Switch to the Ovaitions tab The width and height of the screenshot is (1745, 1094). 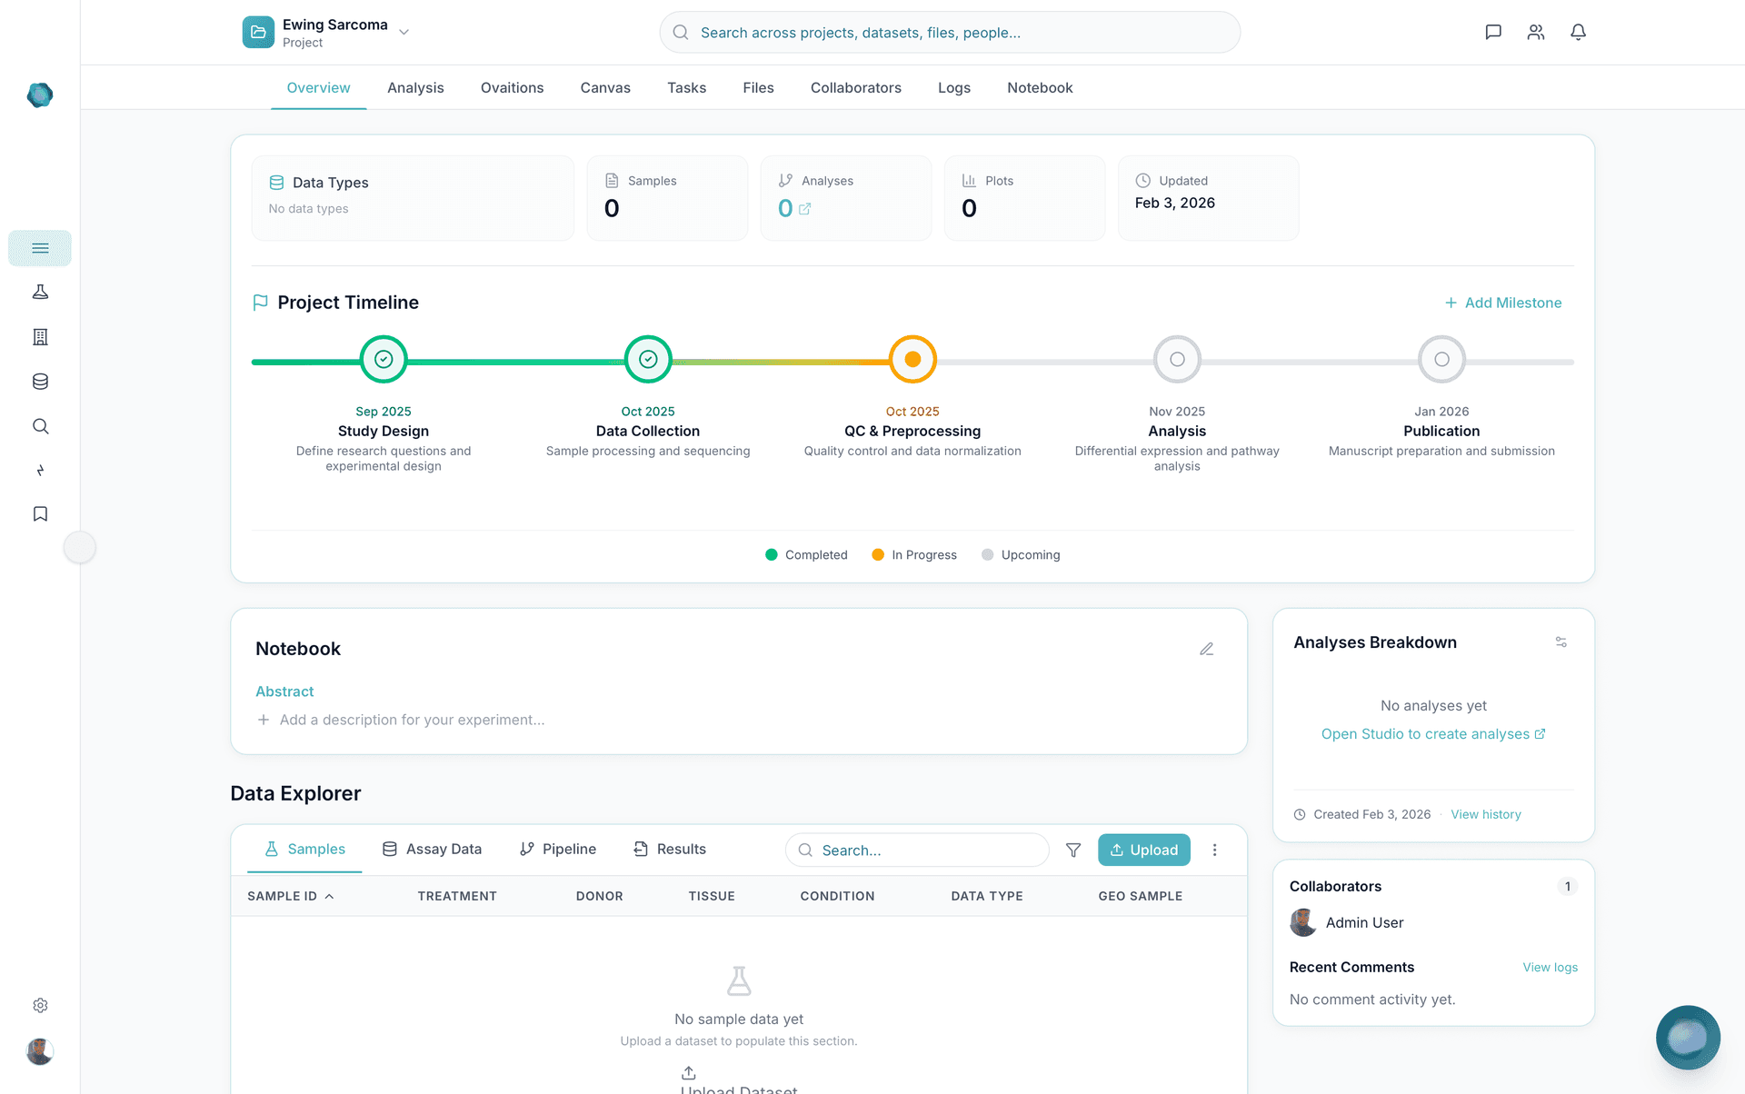[512, 88]
